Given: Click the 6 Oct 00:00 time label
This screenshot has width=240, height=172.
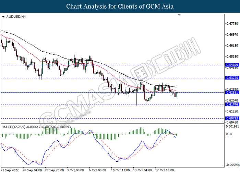Looking at the screenshot, I should coord(97,170).
